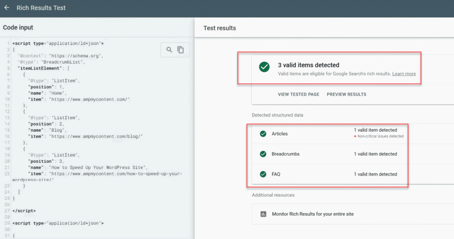Viewport: 454px width, 239px height.
Task: Copy the code with copy icon
Action: tap(181, 50)
